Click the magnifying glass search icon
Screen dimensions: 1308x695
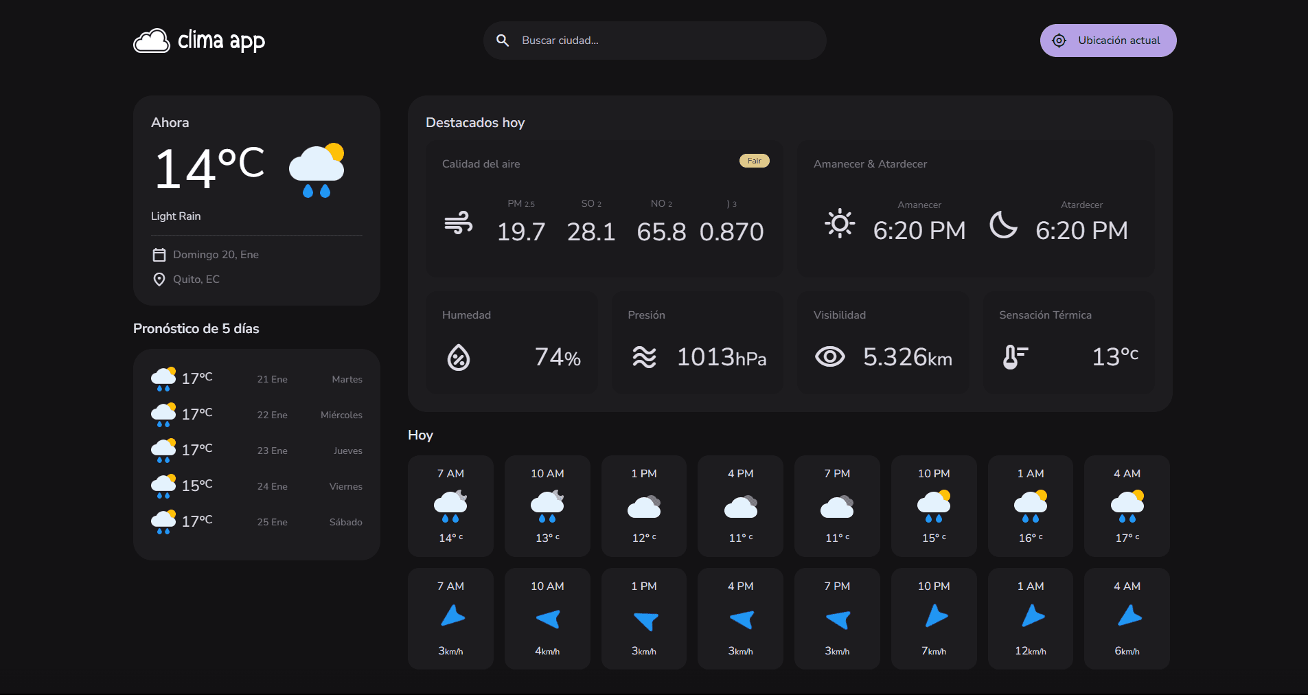coord(503,40)
